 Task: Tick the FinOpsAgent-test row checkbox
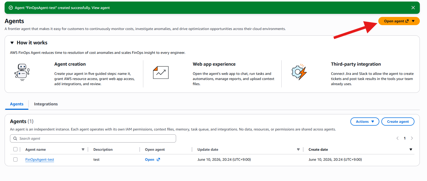pos(15,159)
